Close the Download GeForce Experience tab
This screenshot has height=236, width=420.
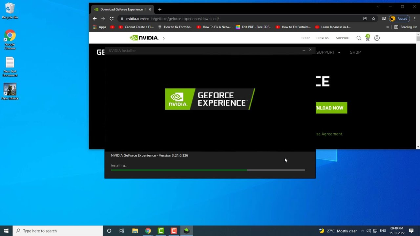pos(150,10)
